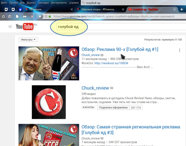Close the YouTube tab
The height and width of the screenshot is (146, 186).
click(x=174, y=9)
